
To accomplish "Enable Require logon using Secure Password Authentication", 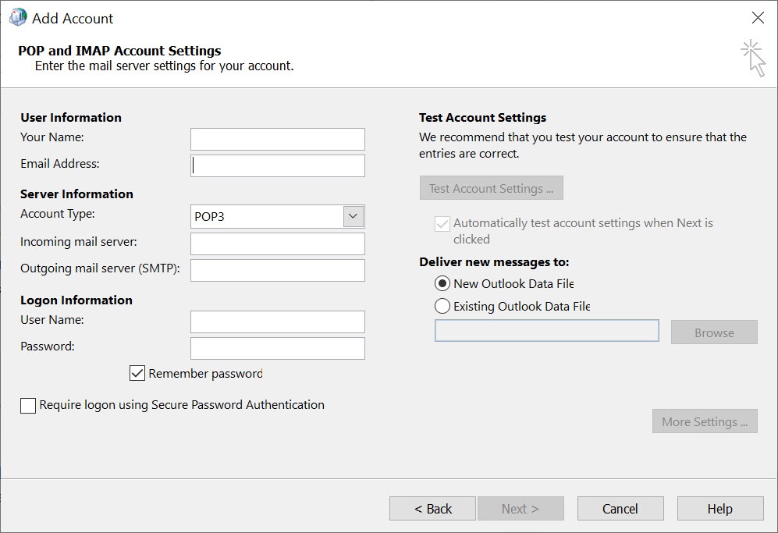I will 27,405.
